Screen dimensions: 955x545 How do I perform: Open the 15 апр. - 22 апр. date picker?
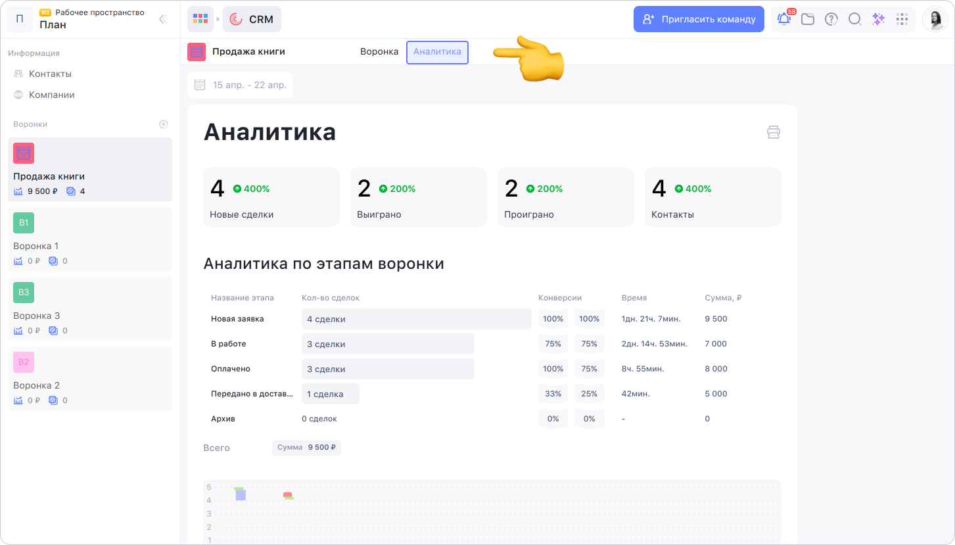[x=241, y=85]
